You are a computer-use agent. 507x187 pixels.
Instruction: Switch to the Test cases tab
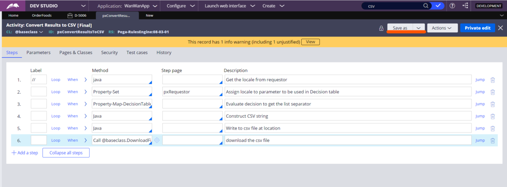[137, 52]
